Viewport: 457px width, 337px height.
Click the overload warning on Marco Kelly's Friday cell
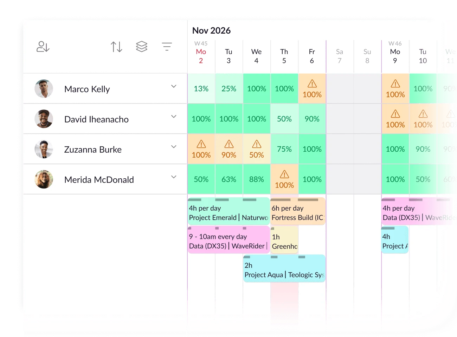312,84
